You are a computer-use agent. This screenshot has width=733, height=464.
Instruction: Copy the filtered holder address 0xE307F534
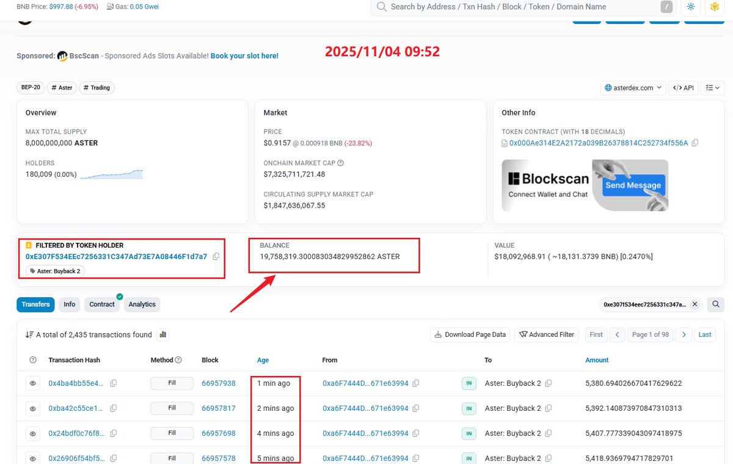(216, 257)
